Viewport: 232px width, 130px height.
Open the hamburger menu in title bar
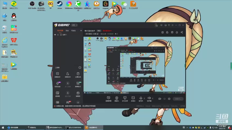pos(173,25)
